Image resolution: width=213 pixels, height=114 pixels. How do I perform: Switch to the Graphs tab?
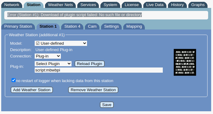[198, 5]
